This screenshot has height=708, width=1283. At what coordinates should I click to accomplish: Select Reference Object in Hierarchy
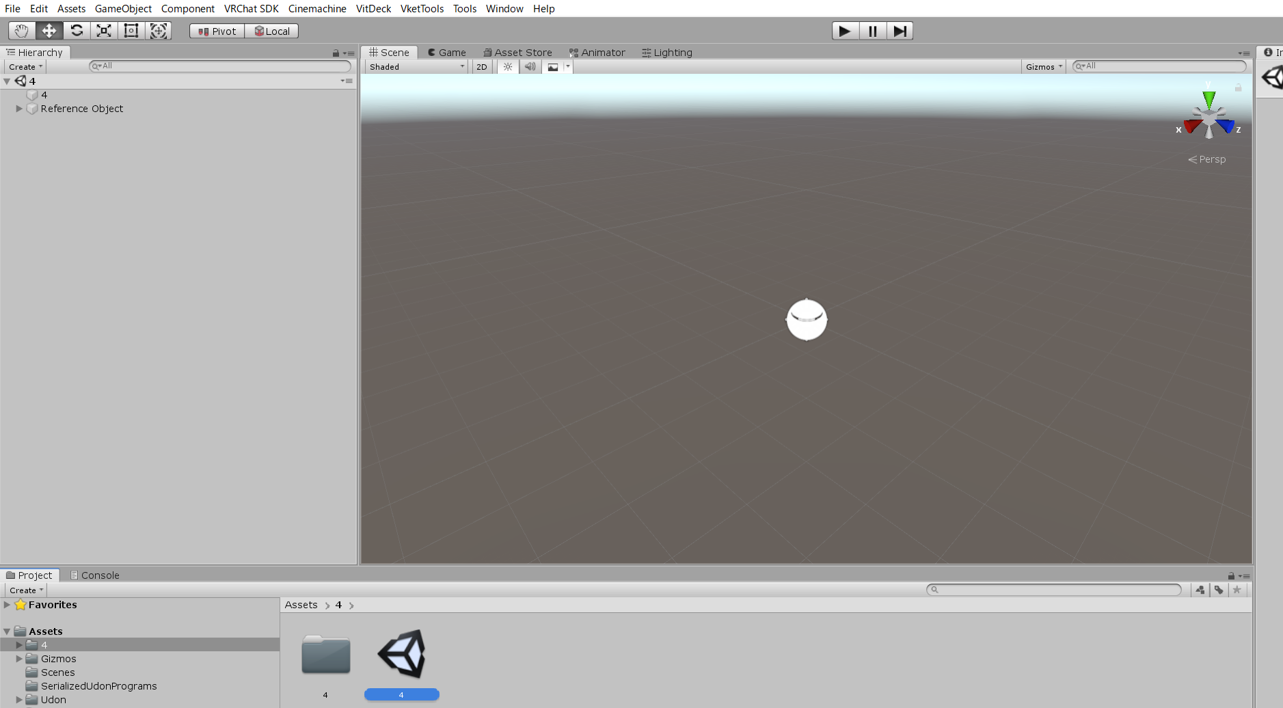82,109
